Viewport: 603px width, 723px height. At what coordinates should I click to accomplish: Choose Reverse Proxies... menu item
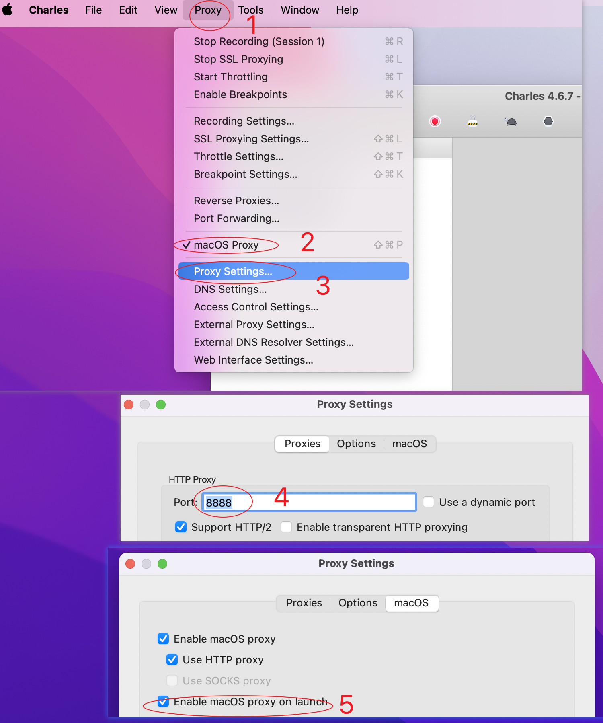pyautogui.click(x=294, y=201)
